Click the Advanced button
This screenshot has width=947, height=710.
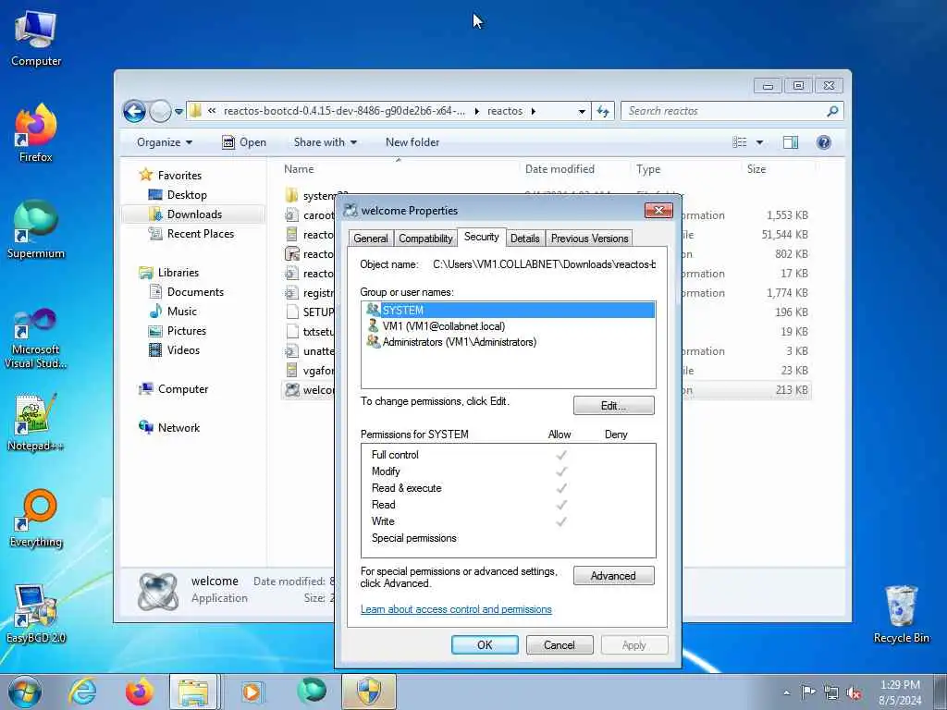(614, 576)
